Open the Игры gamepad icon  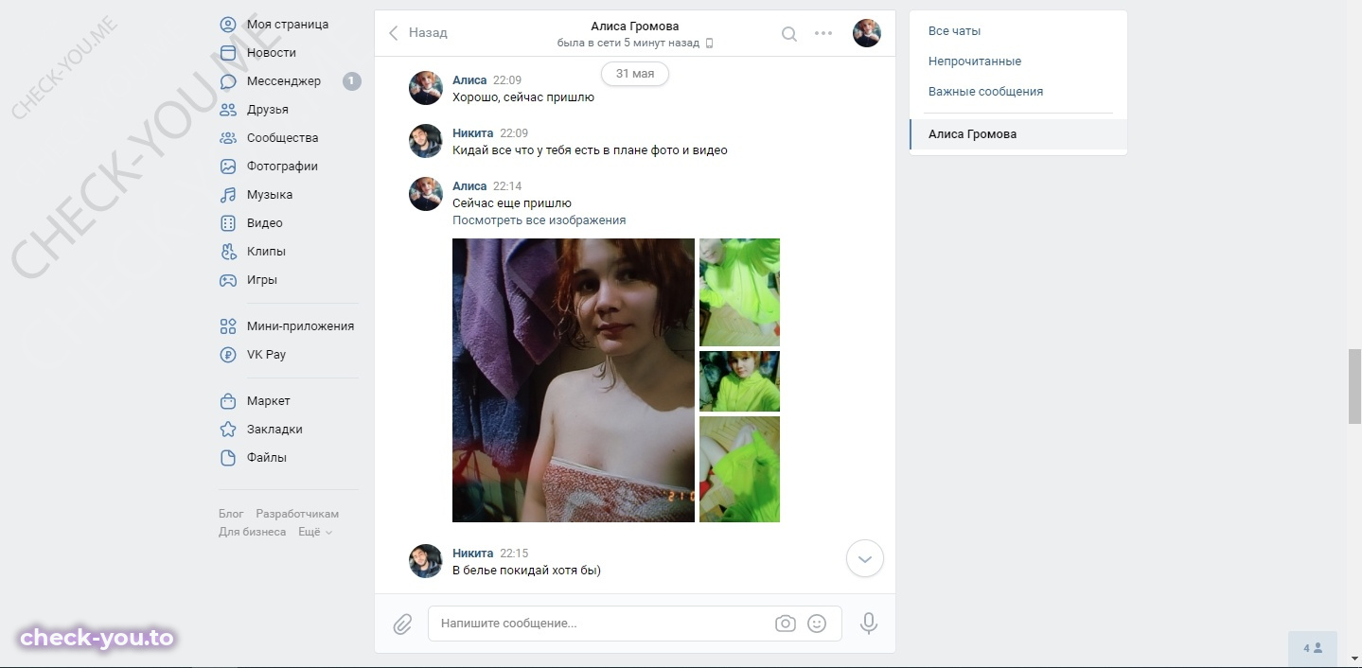tap(228, 280)
